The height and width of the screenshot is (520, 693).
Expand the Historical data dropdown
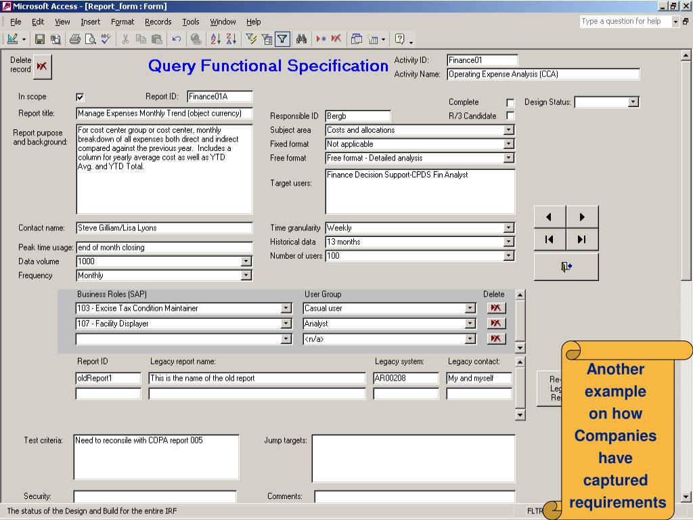coord(509,242)
